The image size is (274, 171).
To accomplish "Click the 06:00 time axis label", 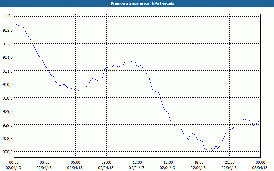I will [75, 163].
